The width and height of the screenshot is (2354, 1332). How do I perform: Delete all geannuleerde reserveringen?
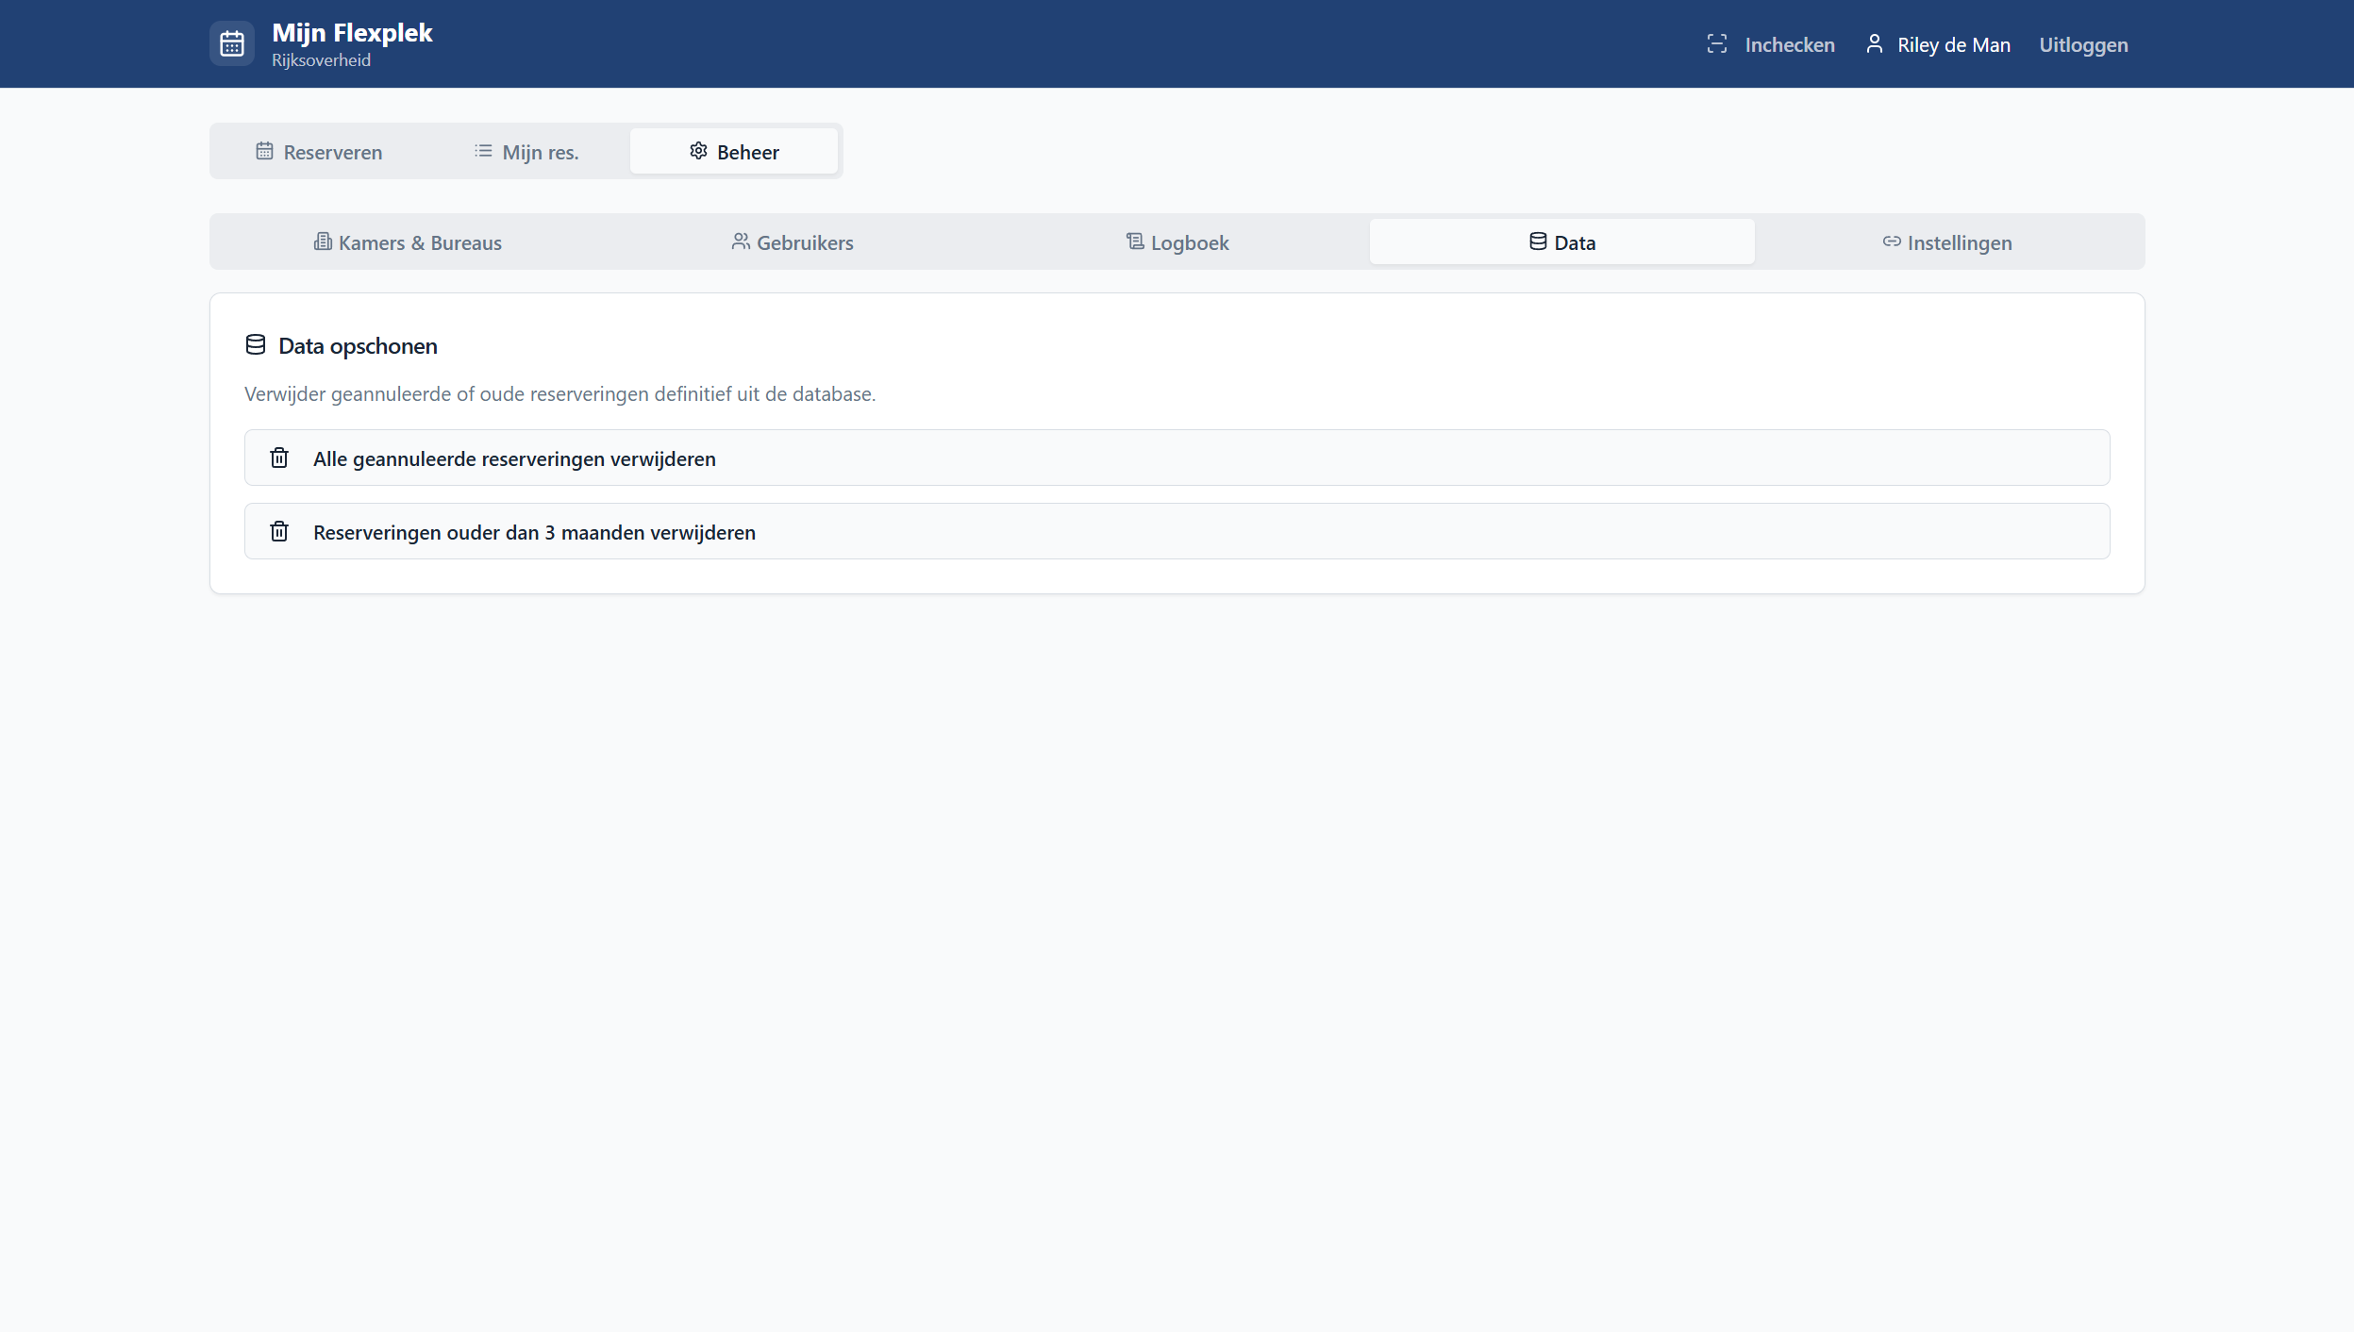click(x=514, y=458)
